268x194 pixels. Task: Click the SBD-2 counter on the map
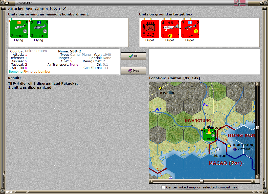coord(209,135)
